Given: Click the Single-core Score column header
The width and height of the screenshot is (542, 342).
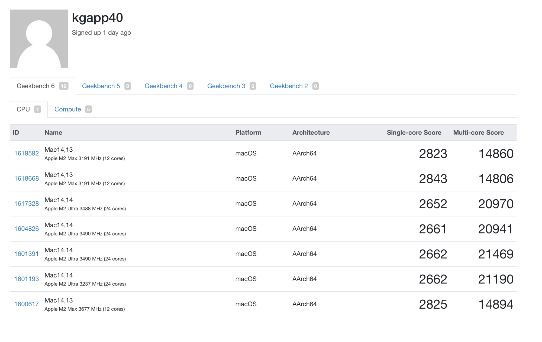Looking at the screenshot, I should [x=414, y=133].
